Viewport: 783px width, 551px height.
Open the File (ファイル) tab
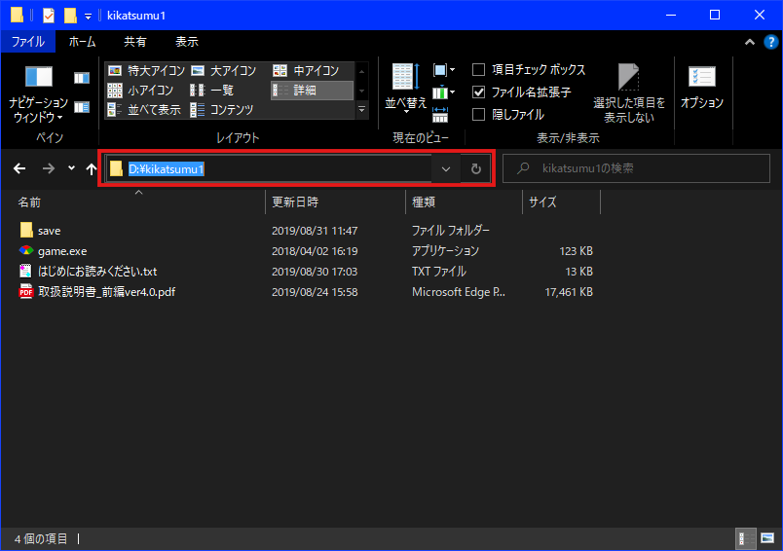click(28, 42)
